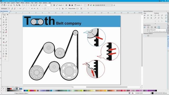Pick the red swatch in document palette
169x95 pixels.
coord(11,89)
